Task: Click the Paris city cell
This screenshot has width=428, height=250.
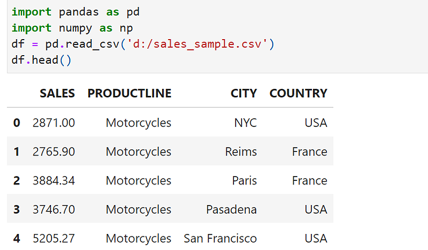Action: (244, 180)
